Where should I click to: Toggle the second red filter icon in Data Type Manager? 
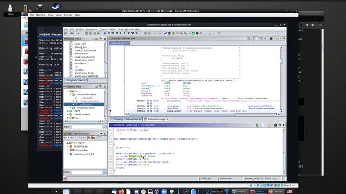[93, 138]
